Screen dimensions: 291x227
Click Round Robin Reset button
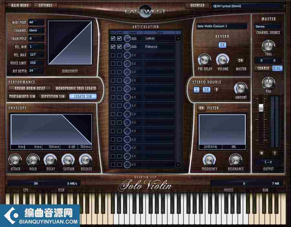coord(30,88)
